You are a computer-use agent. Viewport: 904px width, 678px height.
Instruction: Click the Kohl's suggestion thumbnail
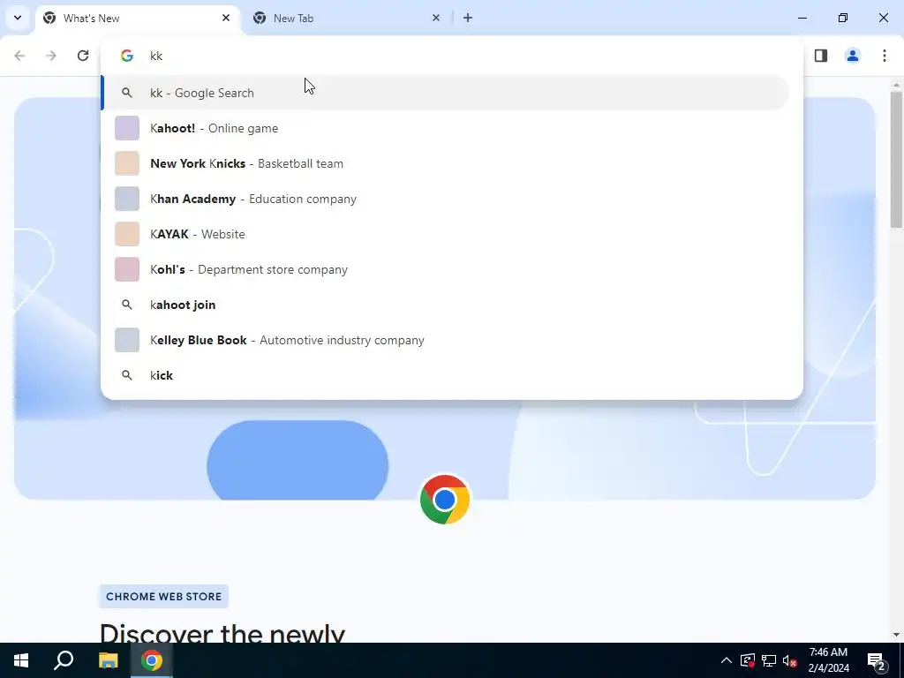coord(127,269)
